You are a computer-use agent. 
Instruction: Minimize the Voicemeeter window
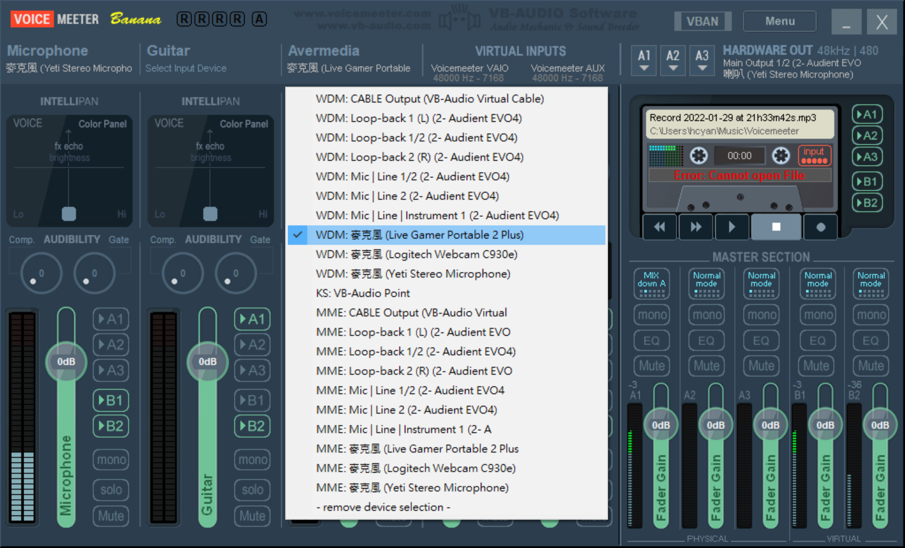[846, 22]
